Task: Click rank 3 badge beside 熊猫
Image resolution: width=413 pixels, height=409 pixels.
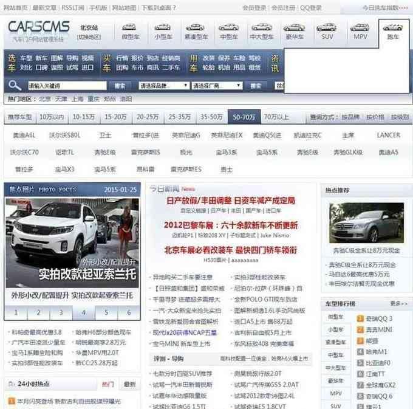Action: [x=360, y=341]
